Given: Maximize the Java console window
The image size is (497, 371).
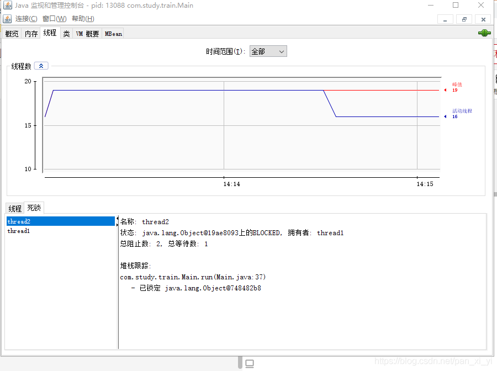Looking at the screenshot, I should pyautogui.click(x=456, y=5).
